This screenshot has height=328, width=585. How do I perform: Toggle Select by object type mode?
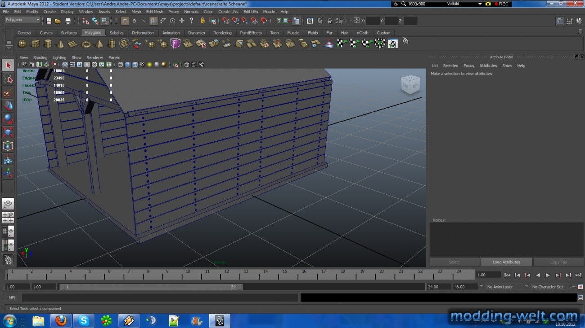[95, 21]
